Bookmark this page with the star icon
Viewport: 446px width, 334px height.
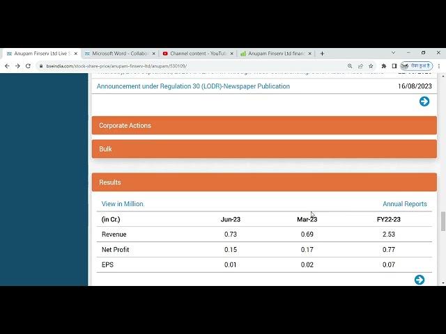click(x=371, y=66)
